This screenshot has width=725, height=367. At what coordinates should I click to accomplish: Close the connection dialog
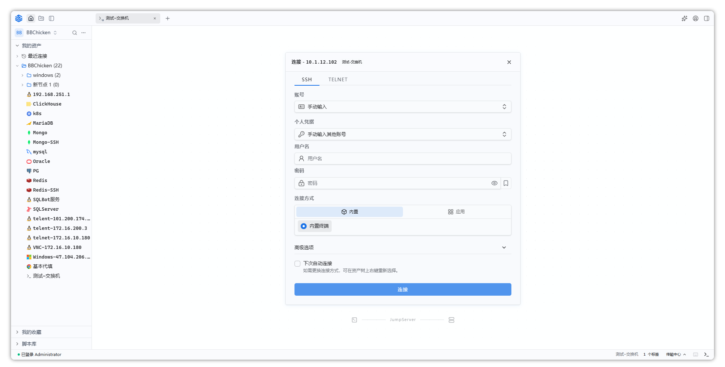pyautogui.click(x=509, y=62)
